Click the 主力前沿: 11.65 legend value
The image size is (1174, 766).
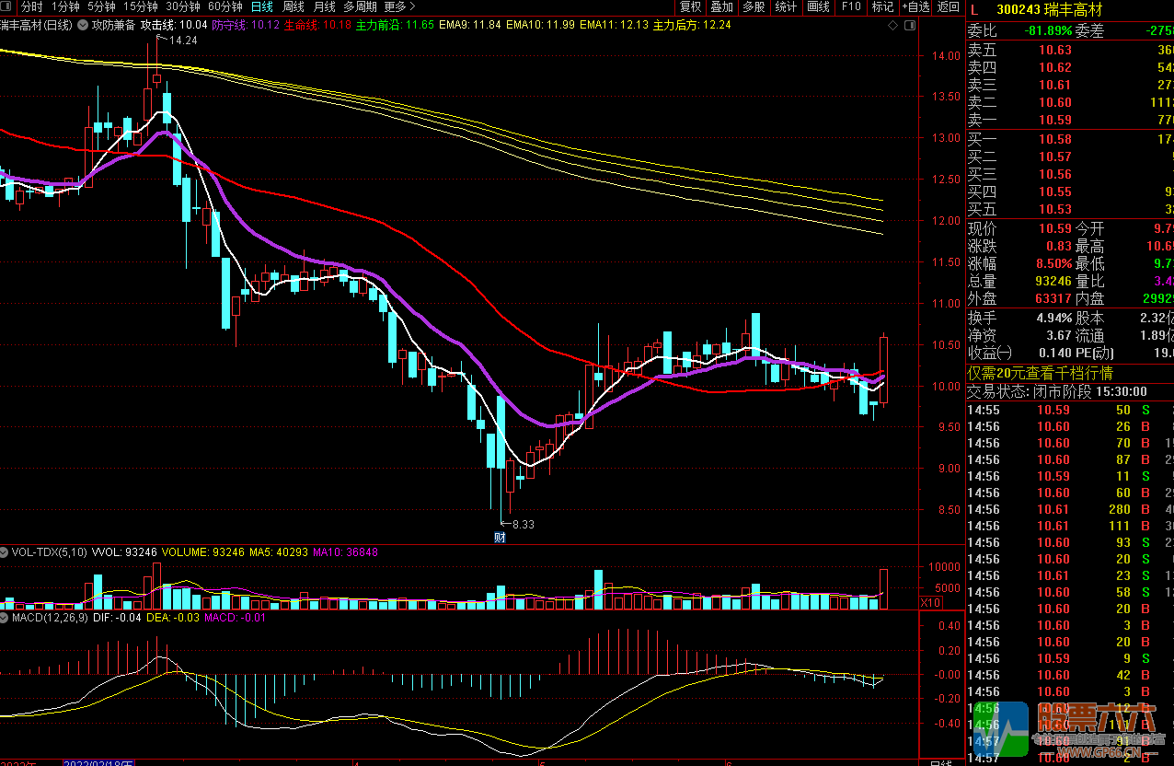(x=396, y=25)
